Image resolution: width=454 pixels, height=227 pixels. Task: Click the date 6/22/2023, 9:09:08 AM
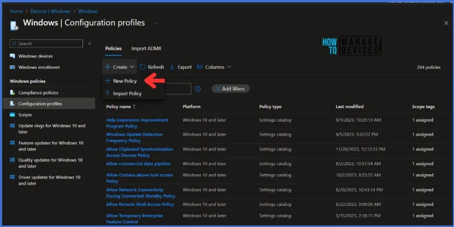[358, 204]
